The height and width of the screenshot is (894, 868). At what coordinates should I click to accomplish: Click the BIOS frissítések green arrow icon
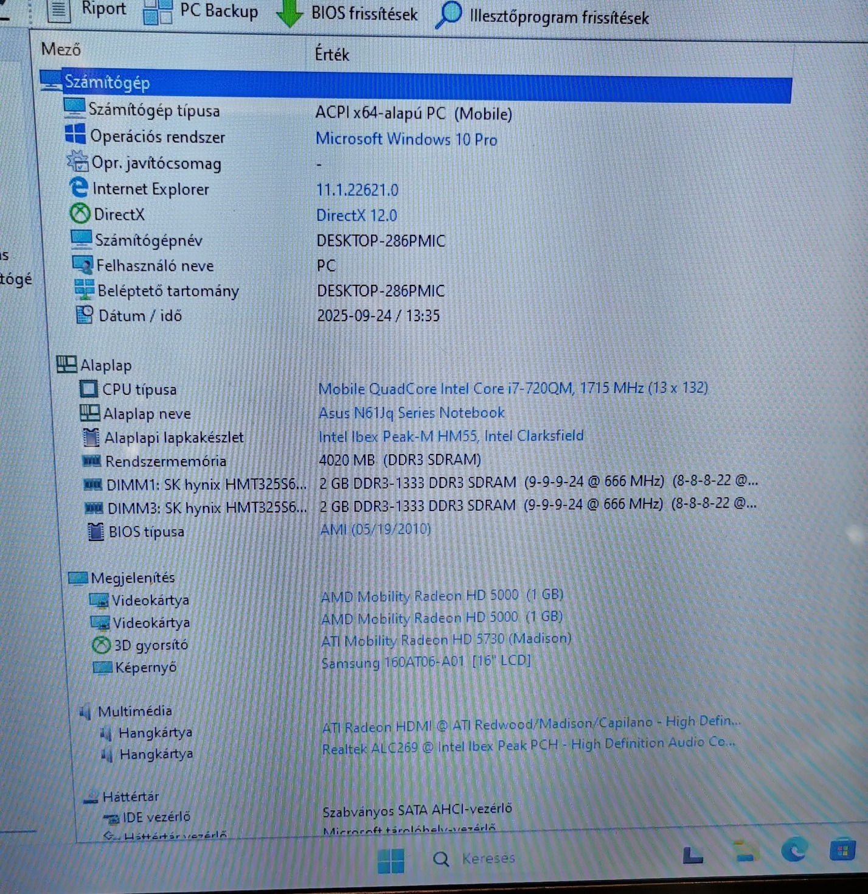tap(289, 13)
